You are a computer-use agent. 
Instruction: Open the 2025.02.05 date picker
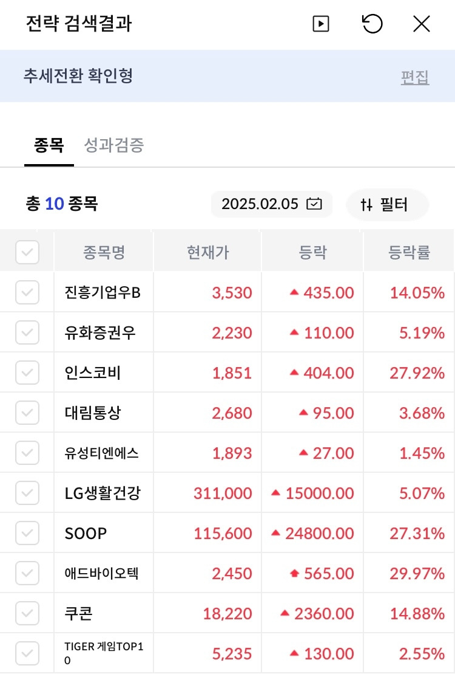click(x=271, y=204)
